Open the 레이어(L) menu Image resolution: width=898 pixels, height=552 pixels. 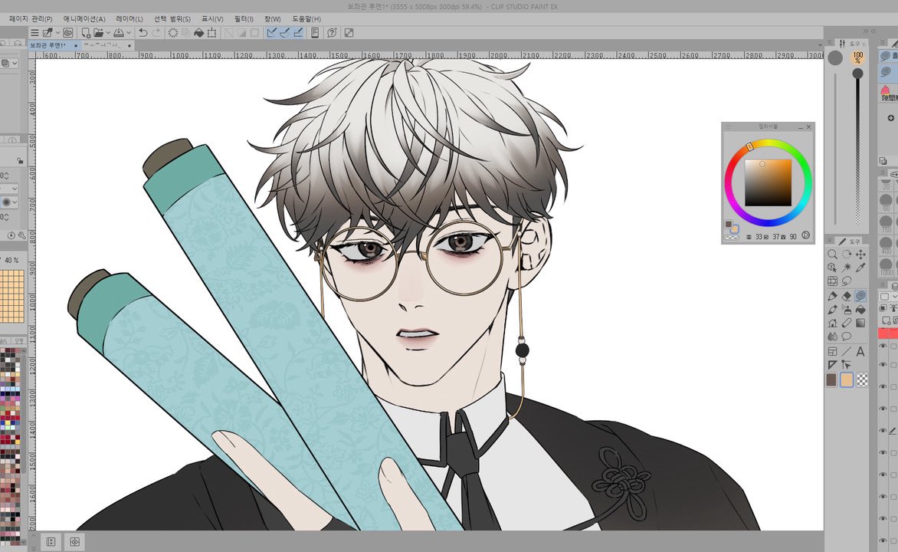coord(128,18)
